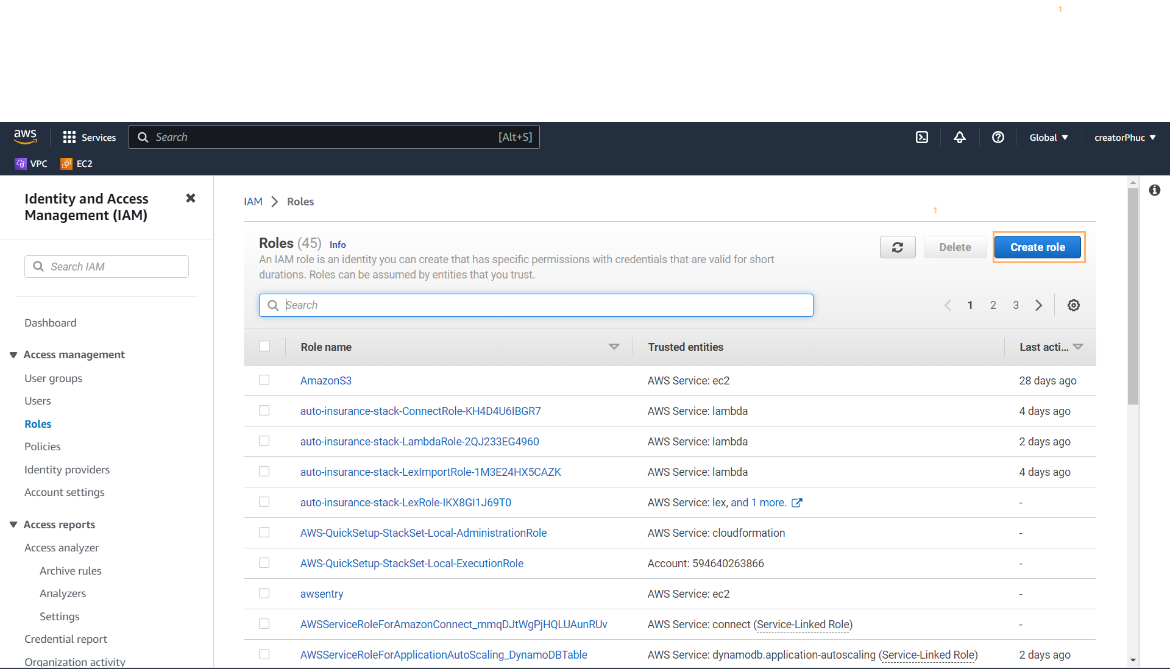Open the EC2 shortcut in favorites bar
This screenshot has height=669, width=1170.
pos(77,164)
